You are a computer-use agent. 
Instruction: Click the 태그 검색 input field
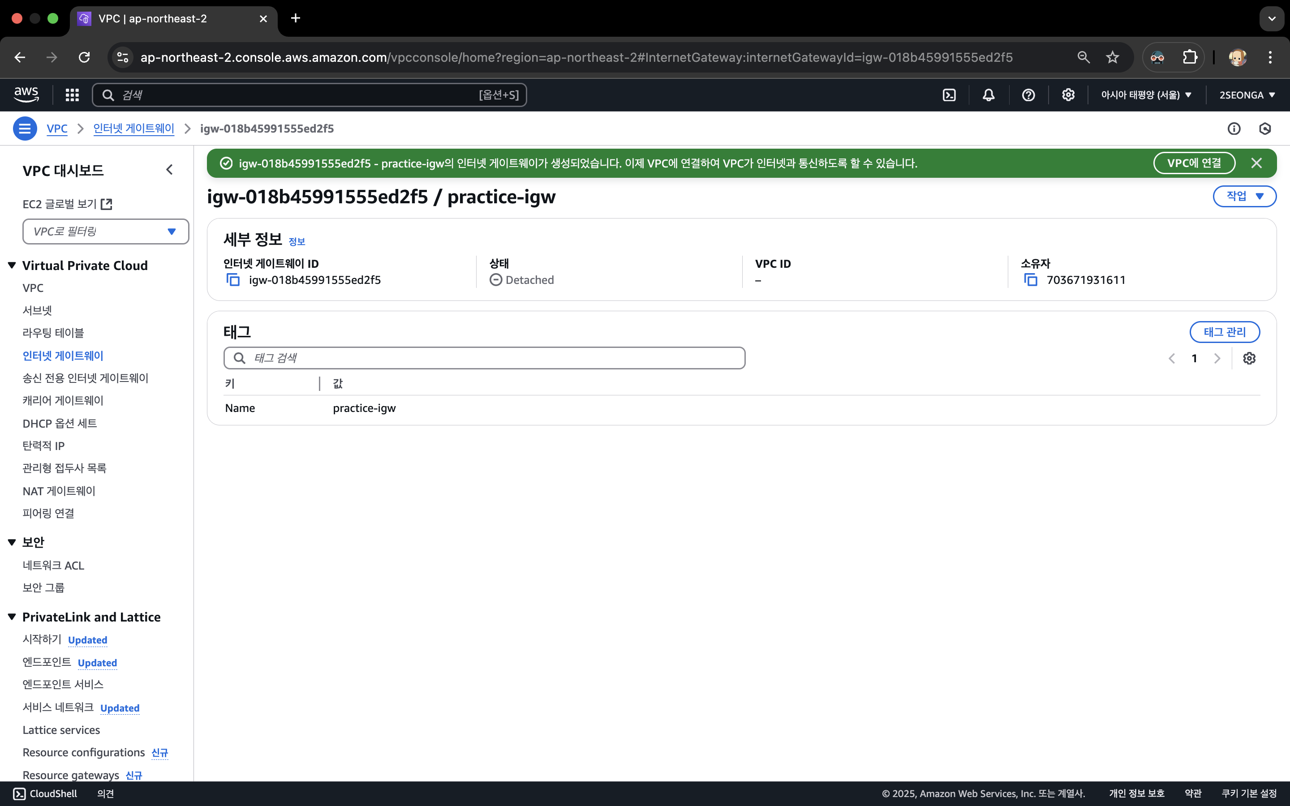tap(484, 358)
